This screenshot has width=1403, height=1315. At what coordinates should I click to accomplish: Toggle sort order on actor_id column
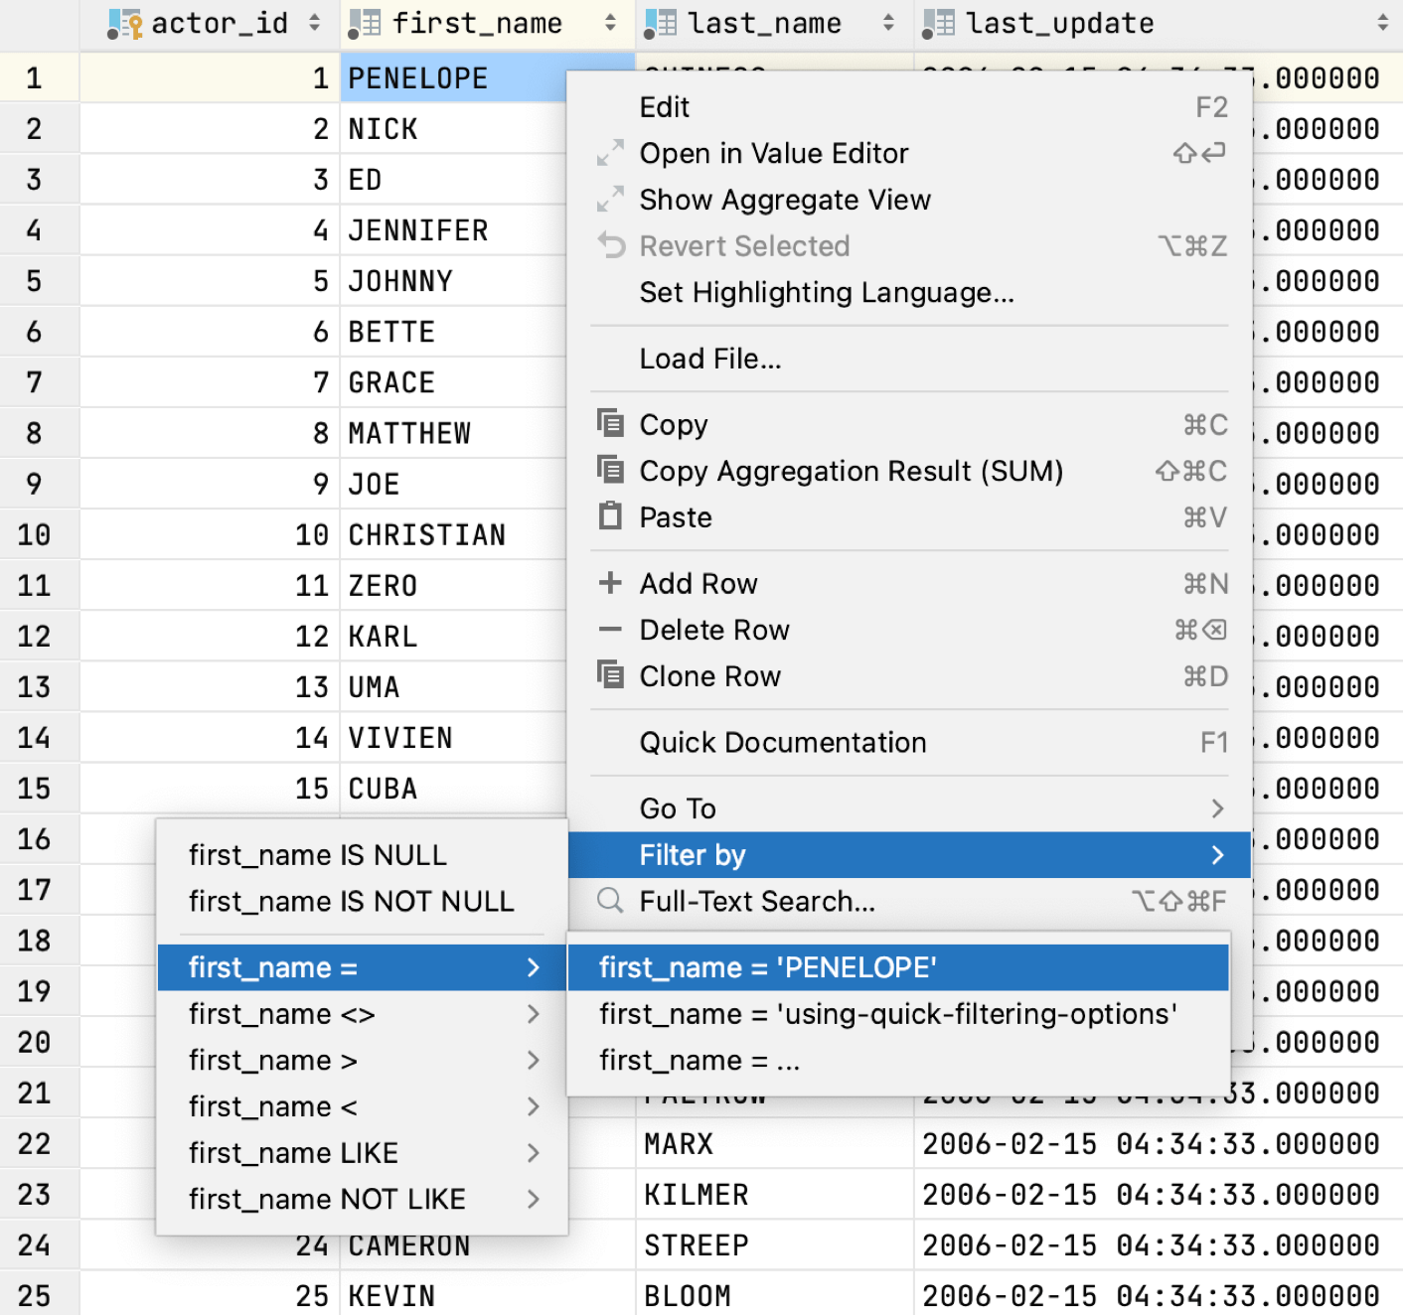pyautogui.click(x=314, y=24)
